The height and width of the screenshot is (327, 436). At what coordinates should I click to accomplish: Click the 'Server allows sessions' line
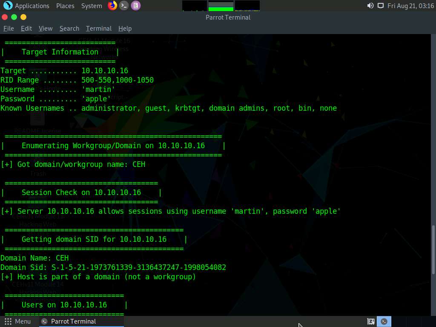click(x=170, y=211)
